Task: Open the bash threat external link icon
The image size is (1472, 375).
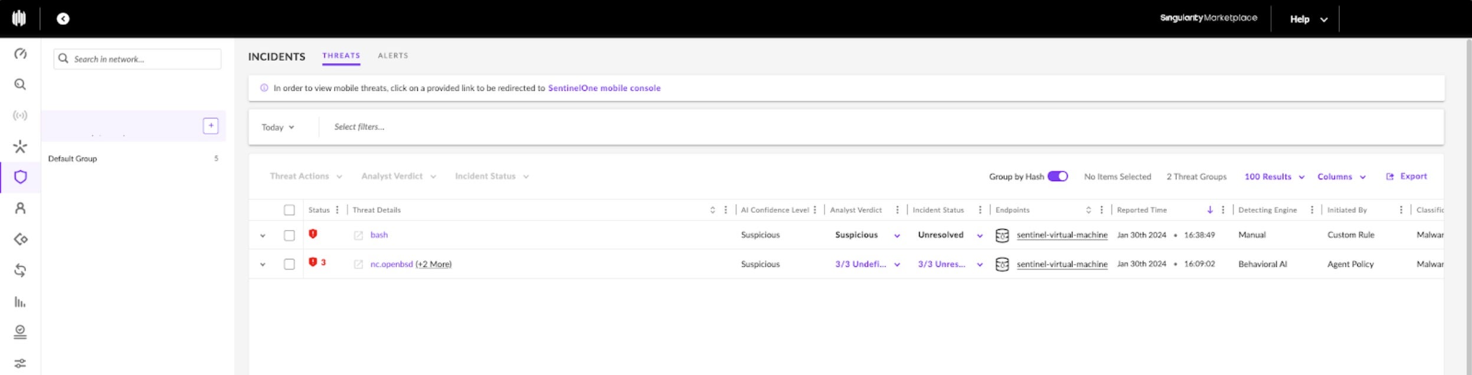Action: tap(358, 235)
